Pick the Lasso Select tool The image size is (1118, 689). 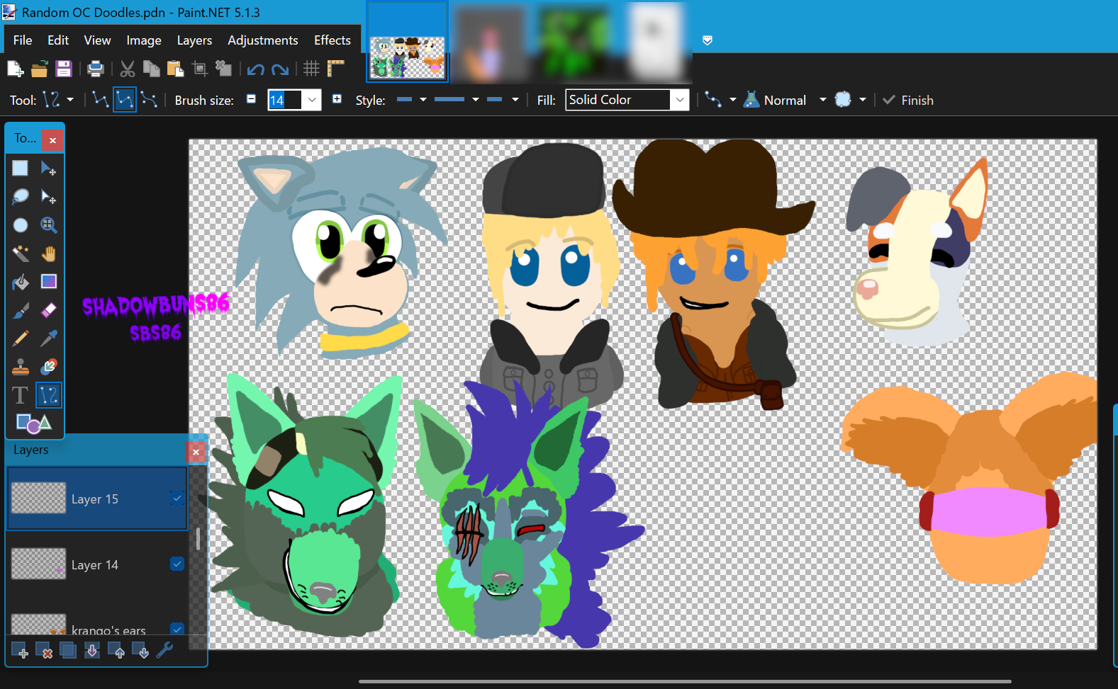pyautogui.click(x=20, y=196)
